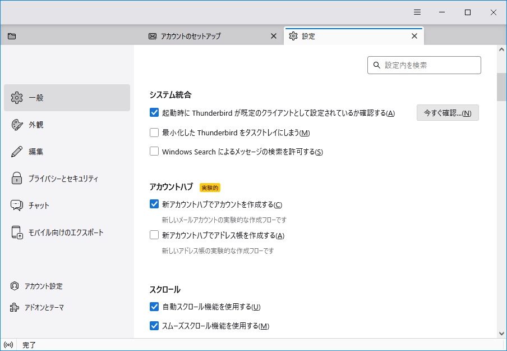Screen dimensions: 507x351
Task: Disable スムーズスクロール機能を使用する checkbox
Action: (154, 326)
